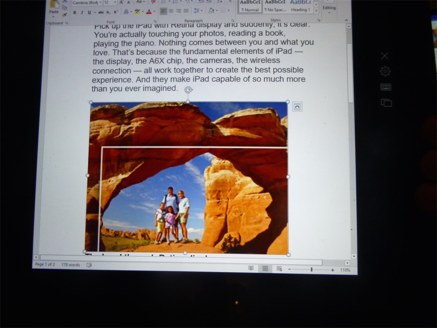Viewport: 437px width, 328px height.
Task: Expand the Styles gallery More arrow
Action: [x=316, y=11]
